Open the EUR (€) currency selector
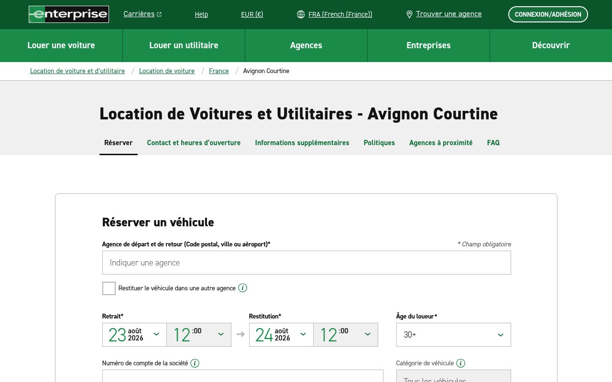 point(252,14)
